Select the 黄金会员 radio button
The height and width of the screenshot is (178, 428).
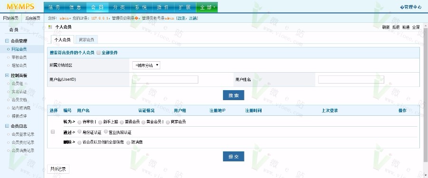tap(143, 122)
